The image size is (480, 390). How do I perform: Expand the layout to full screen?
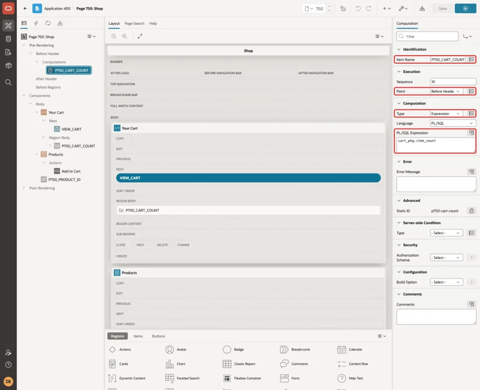[140, 36]
